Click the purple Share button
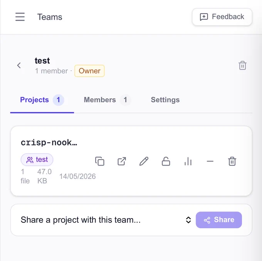 219,220
